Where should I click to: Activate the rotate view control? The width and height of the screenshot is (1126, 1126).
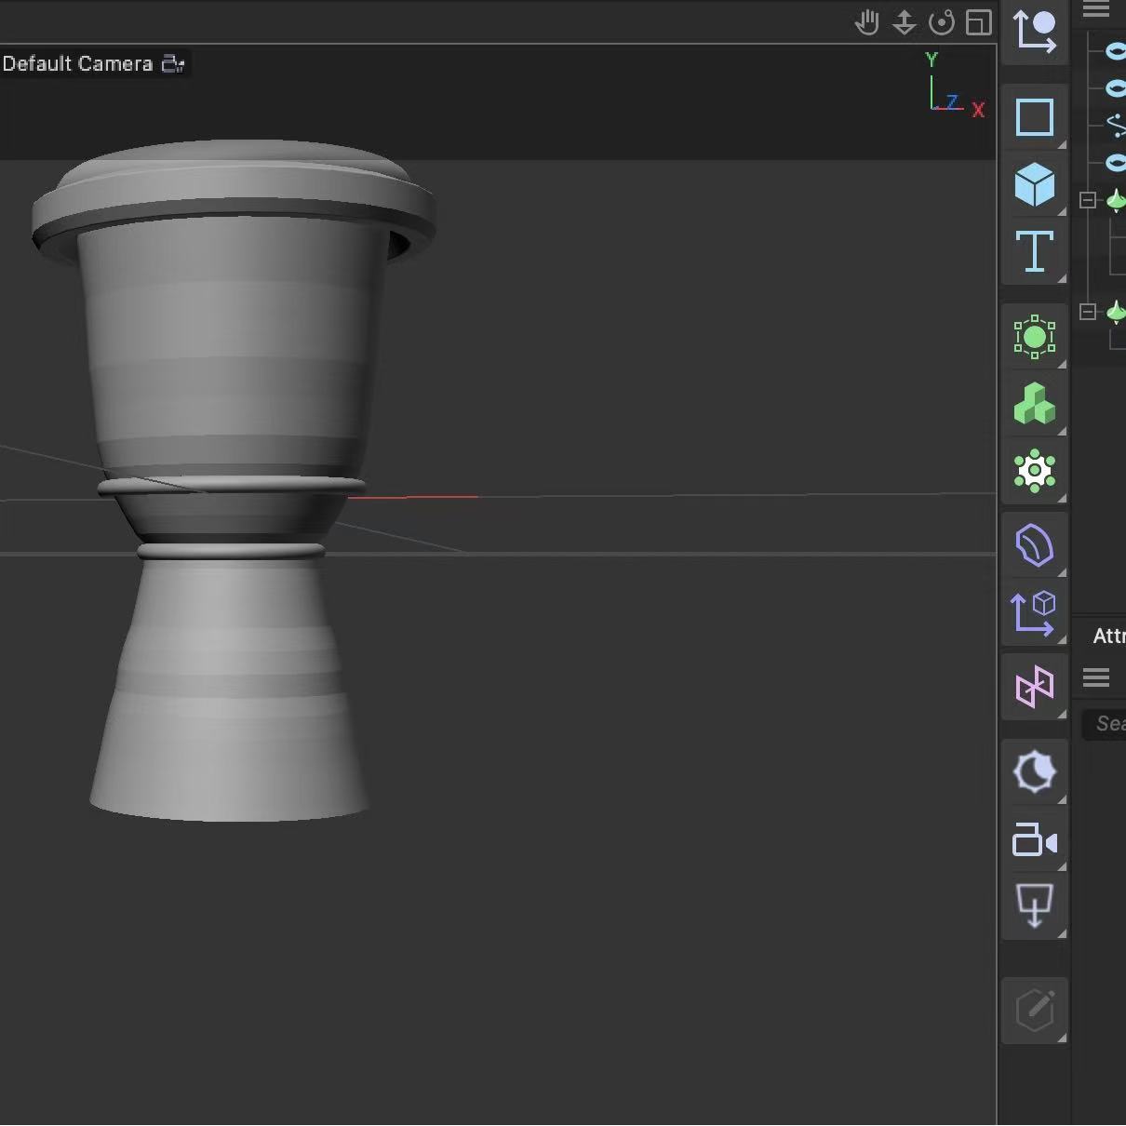click(943, 22)
